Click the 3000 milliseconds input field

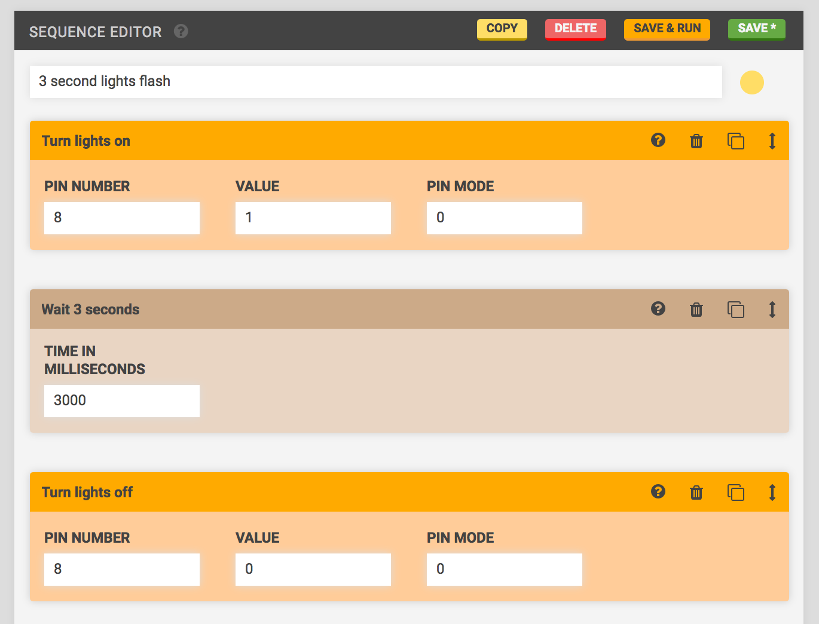[x=122, y=400]
